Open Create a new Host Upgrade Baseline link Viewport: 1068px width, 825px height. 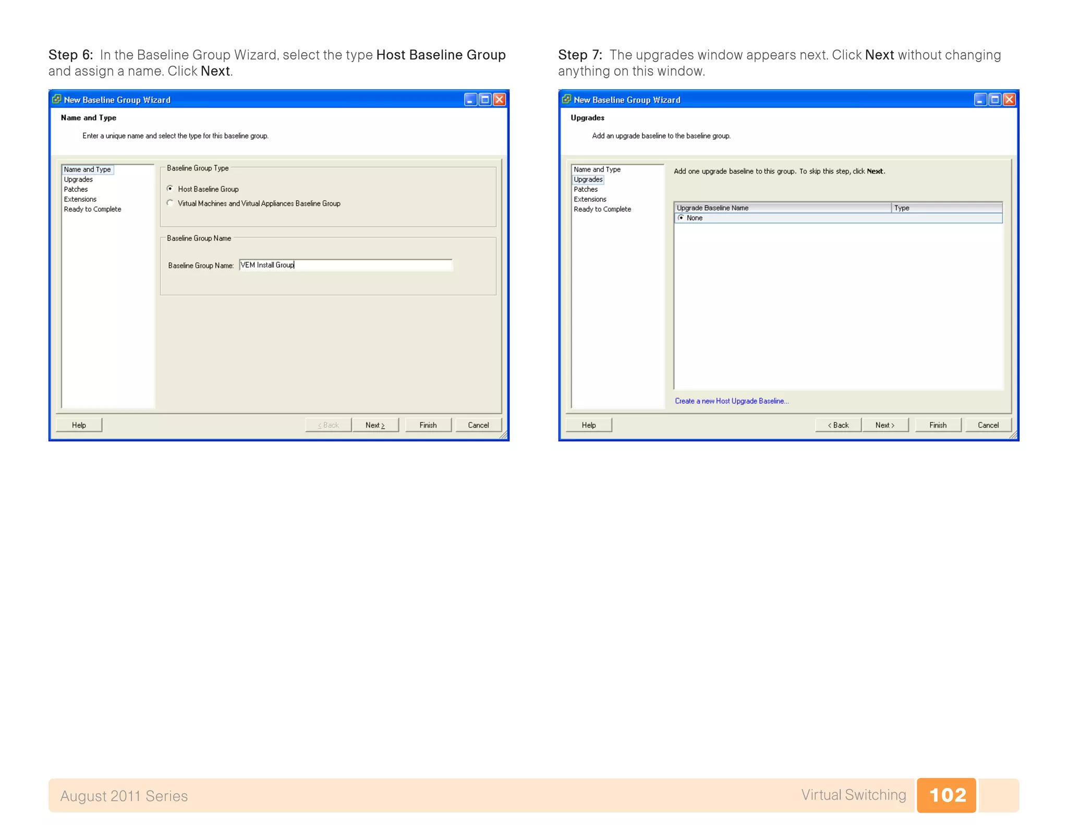(x=732, y=401)
